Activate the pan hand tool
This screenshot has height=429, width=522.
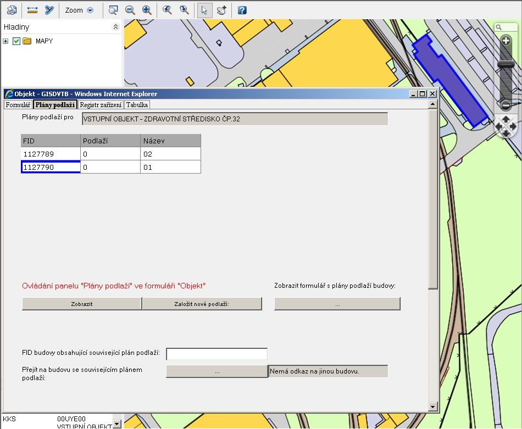pyautogui.click(x=221, y=10)
